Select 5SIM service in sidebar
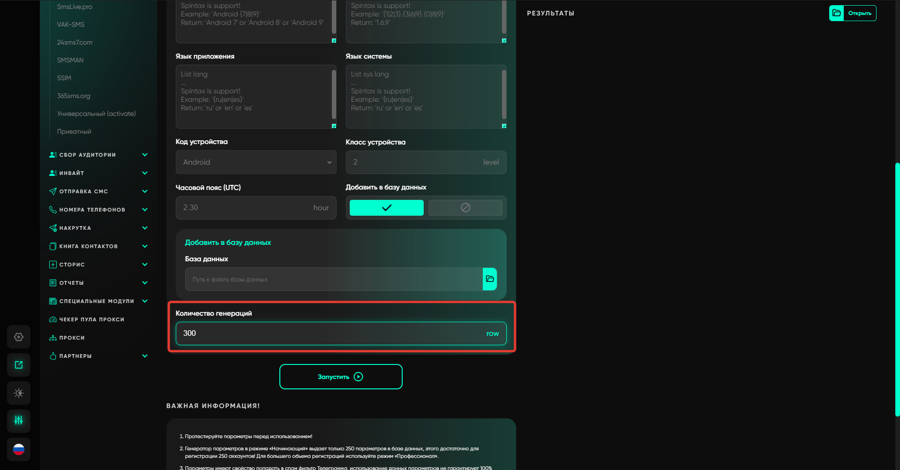The image size is (900, 470). click(x=64, y=78)
